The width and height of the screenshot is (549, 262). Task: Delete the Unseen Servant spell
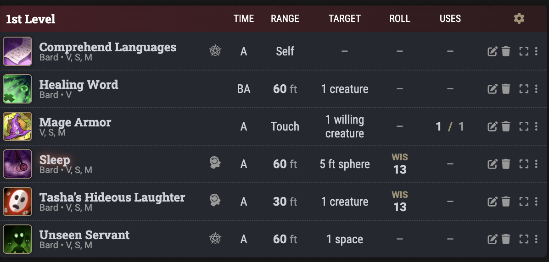506,239
